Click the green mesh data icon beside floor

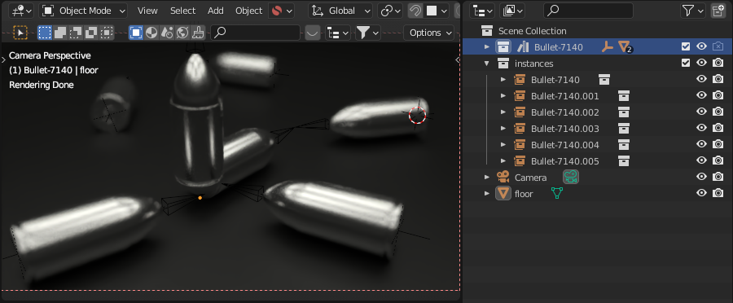[x=556, y=193]
